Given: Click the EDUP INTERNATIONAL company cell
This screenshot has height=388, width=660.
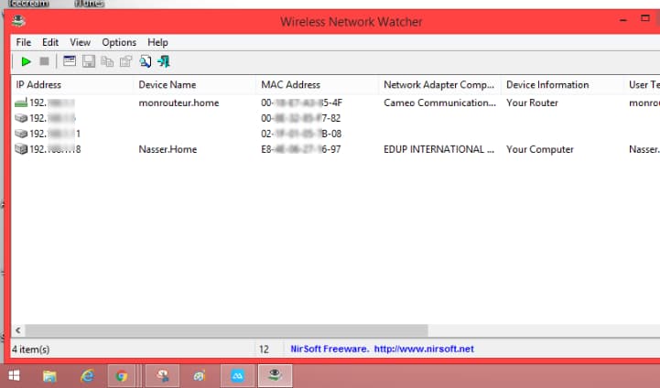Looking at the screenshot, I should point(439,149).
